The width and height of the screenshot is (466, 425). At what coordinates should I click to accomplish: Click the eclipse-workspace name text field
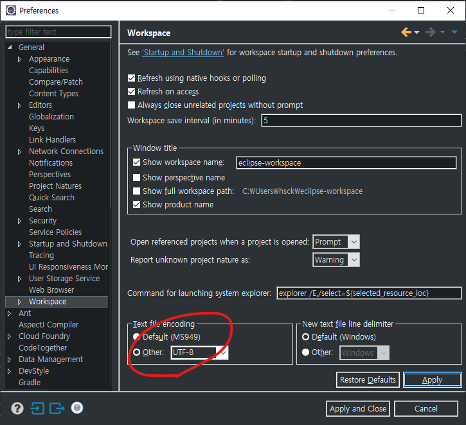click(346, 162)
